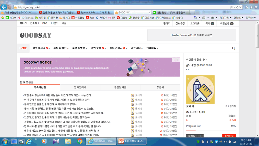Click the address bar search magnifier icon

(x=231, y=7)
